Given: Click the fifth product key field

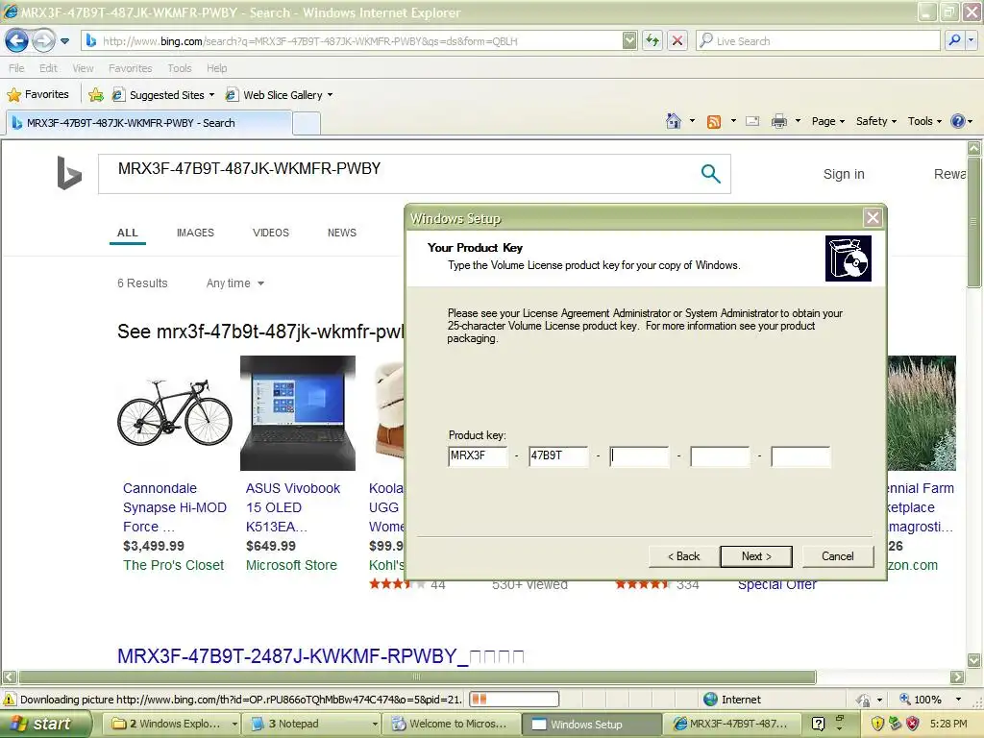Looking at the screenshot, I should pos(800,456).
